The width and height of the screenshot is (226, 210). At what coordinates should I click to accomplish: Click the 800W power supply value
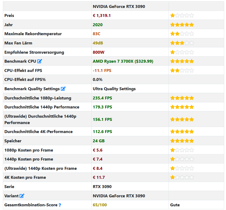(99, 52)
